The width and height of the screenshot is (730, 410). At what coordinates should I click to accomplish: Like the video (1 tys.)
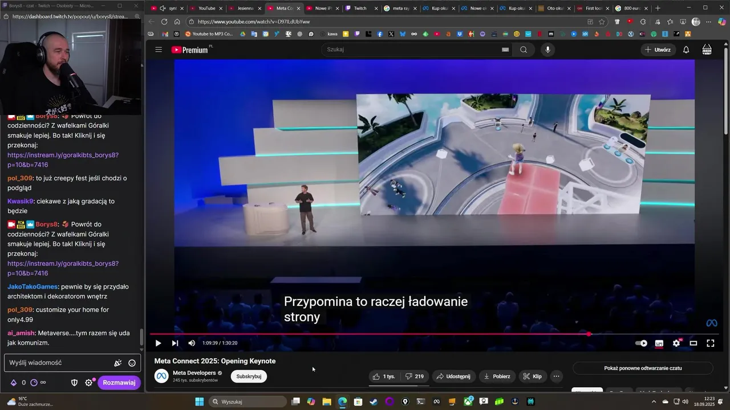(x=384, y=376)
